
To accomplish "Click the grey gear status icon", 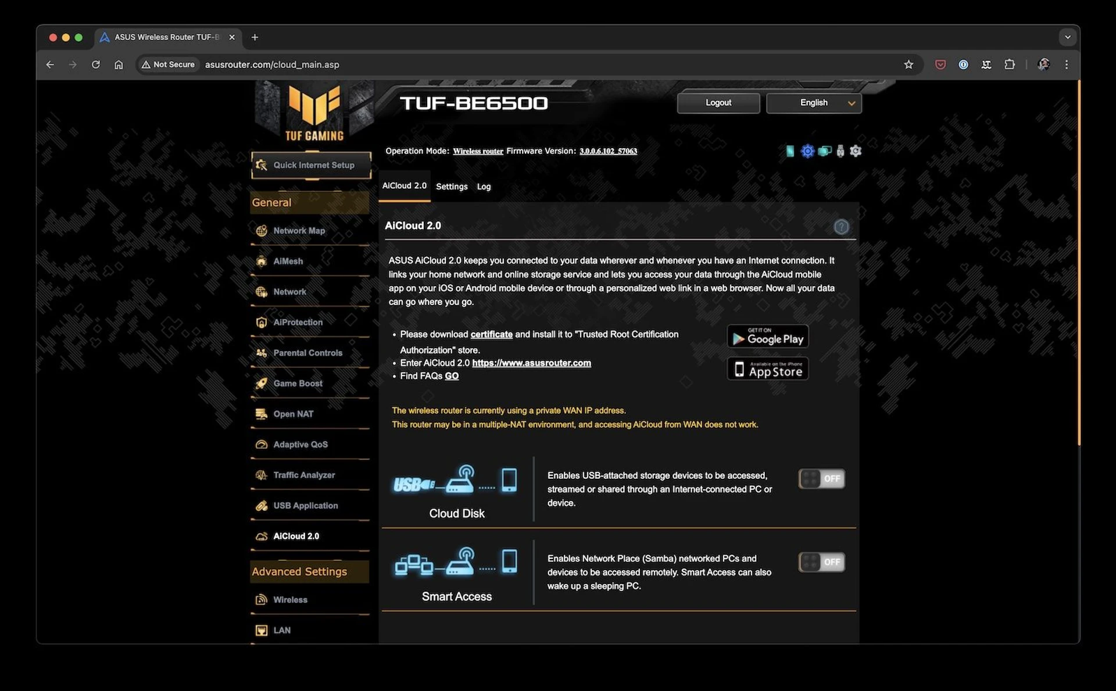I will (x=855, y=151).
